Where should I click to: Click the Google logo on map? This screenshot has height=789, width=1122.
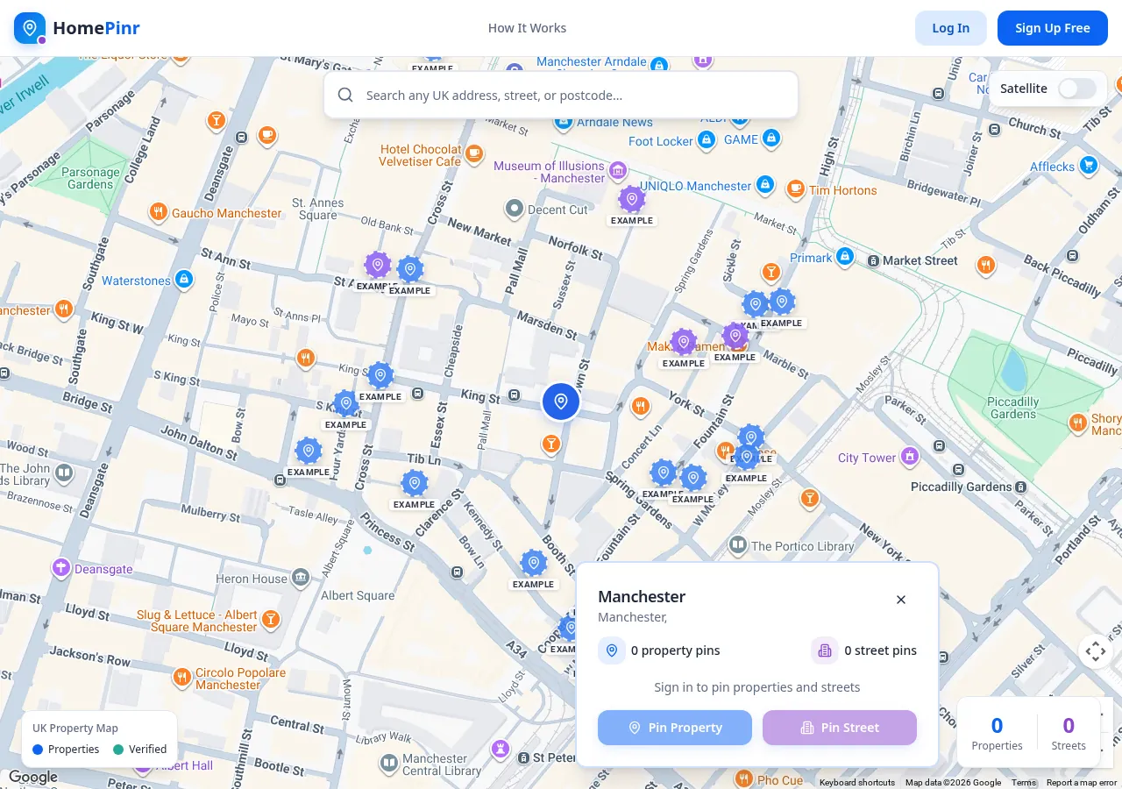33,778
